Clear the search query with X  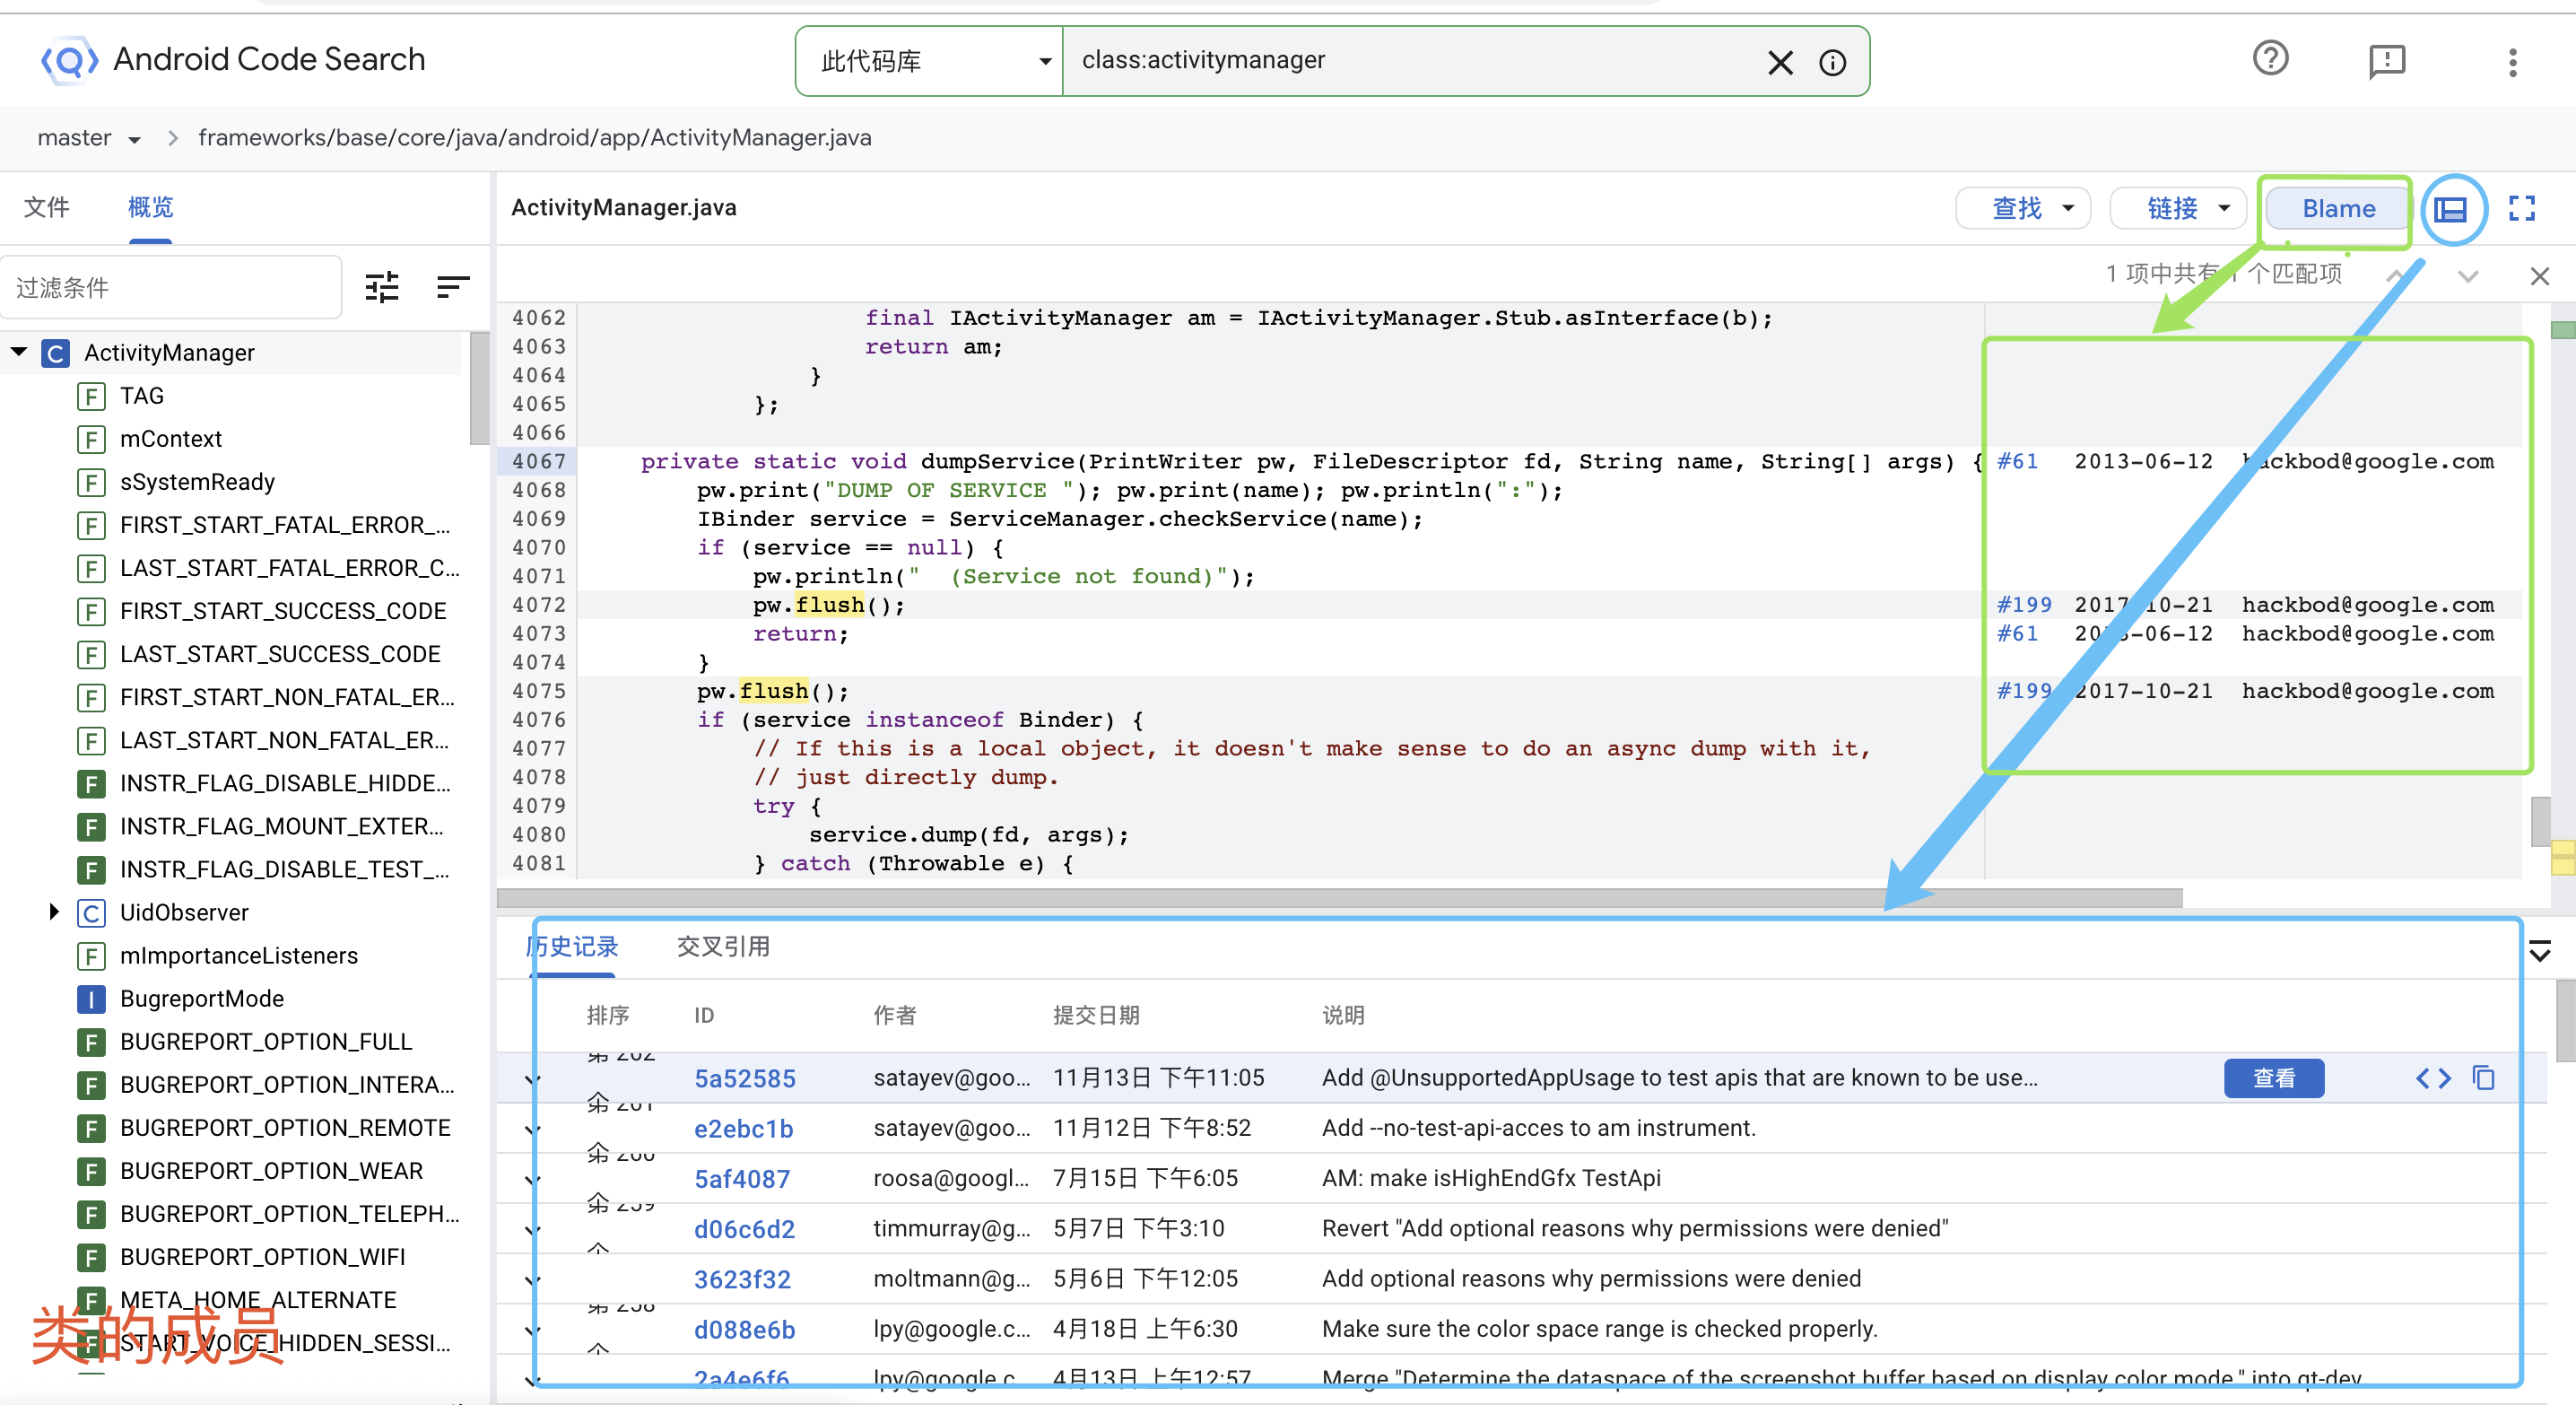pyautogui.click(x=1780, y=62)
